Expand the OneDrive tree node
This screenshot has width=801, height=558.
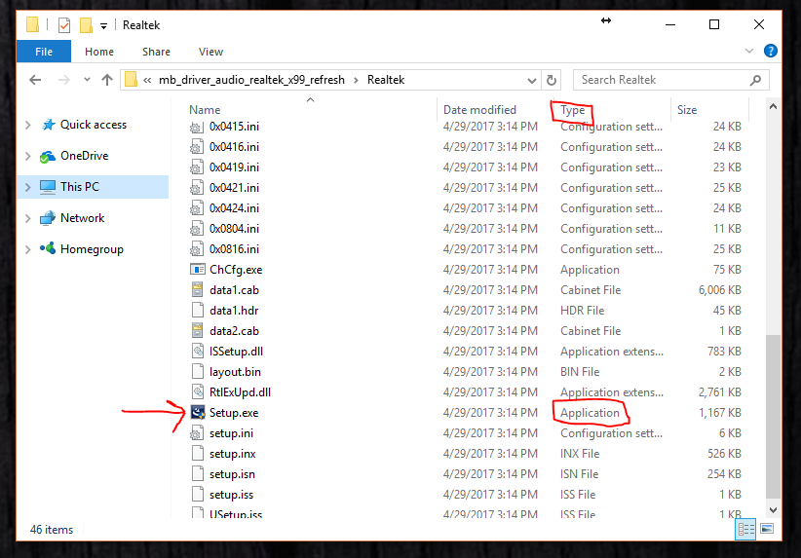[x=28, y=156]
